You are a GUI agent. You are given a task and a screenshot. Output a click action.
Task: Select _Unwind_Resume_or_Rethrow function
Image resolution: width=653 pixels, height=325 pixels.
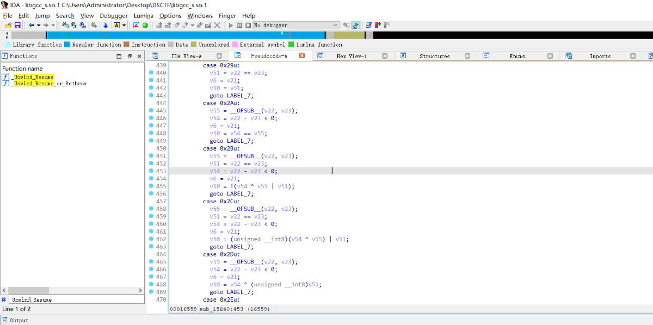tap(48, 84)
